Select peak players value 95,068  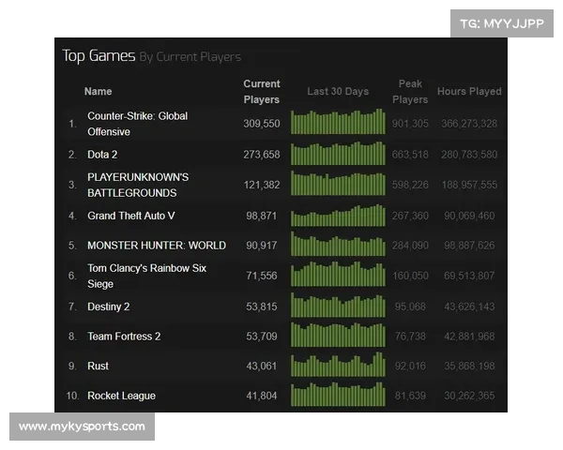[x=410, y=307]
